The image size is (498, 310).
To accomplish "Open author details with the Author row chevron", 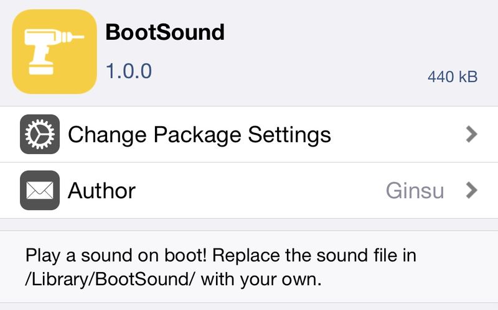I will pyautogui.click(x=472, y=190).
